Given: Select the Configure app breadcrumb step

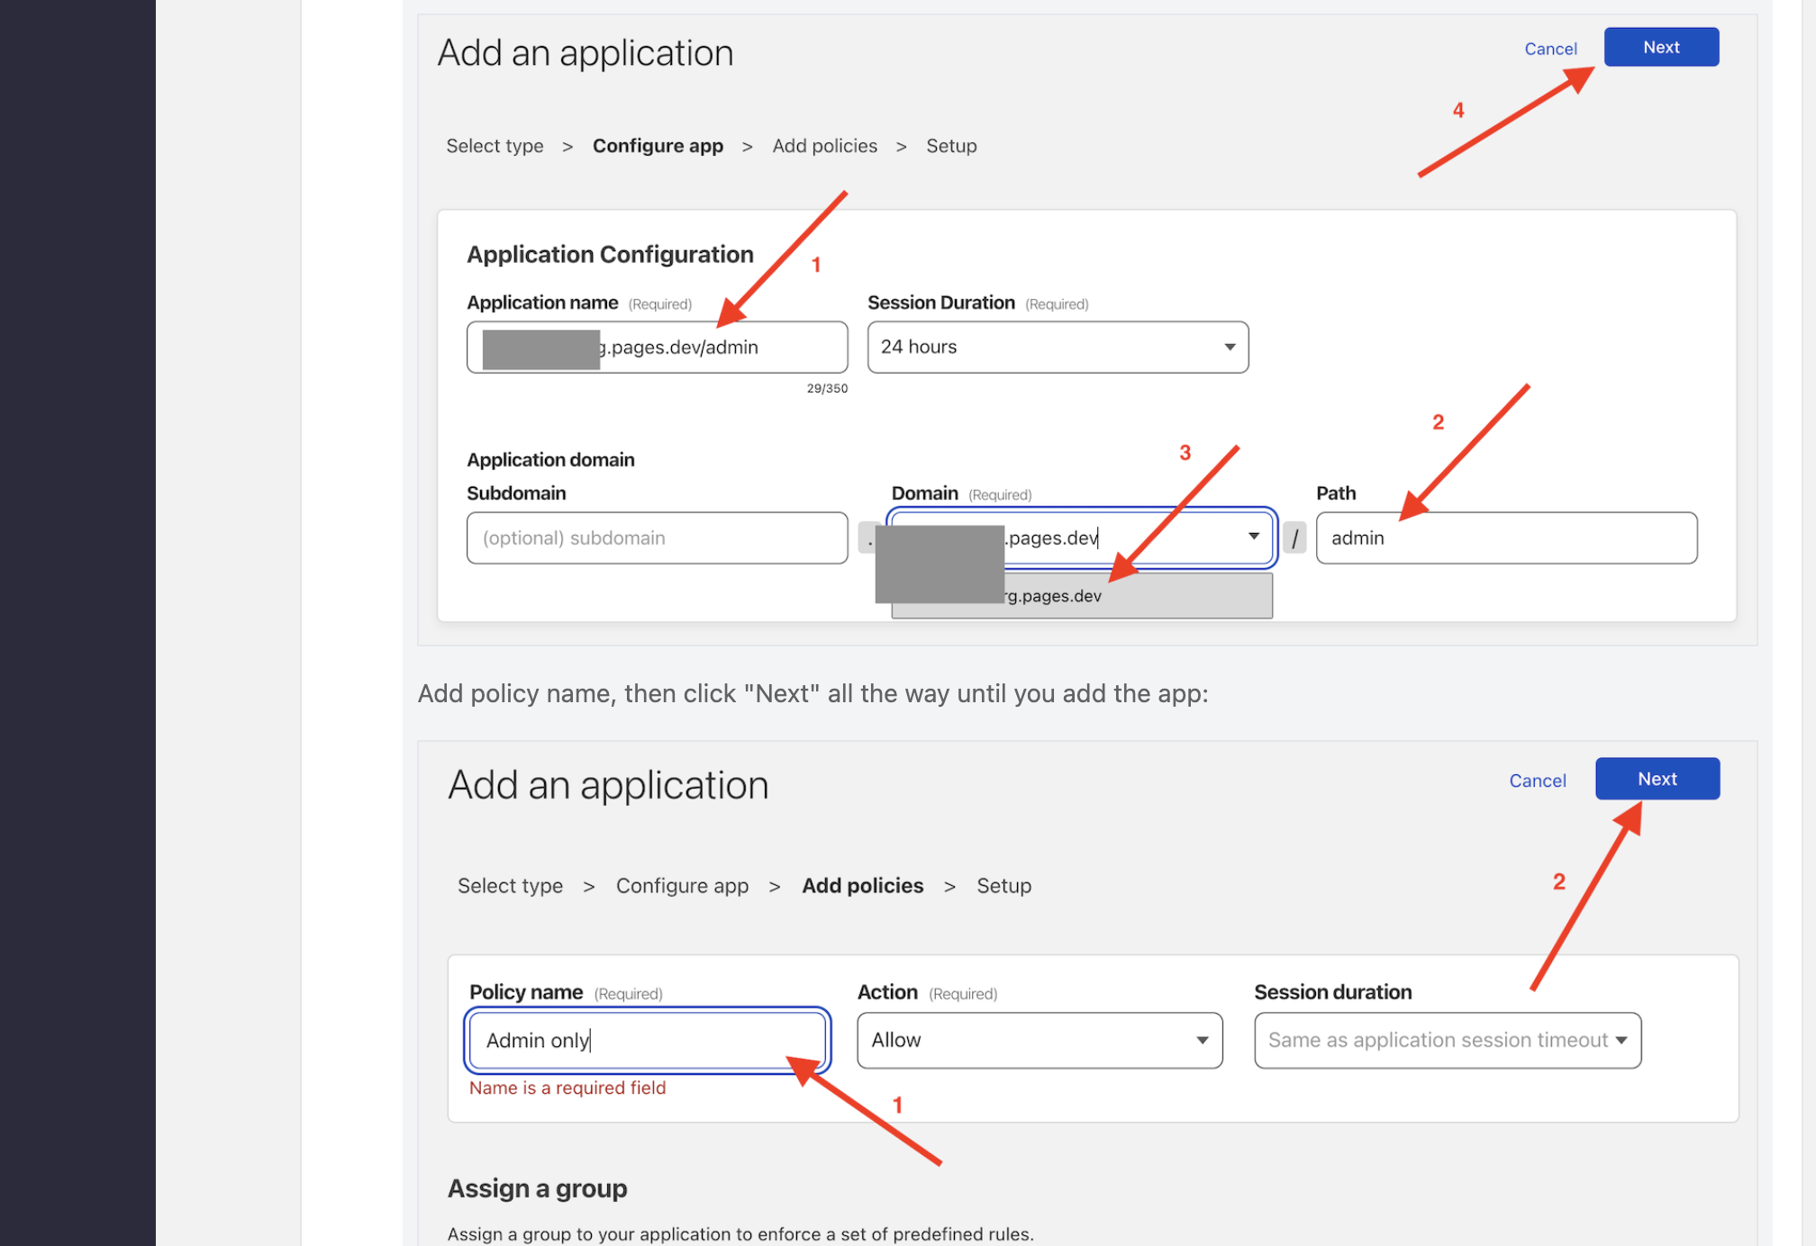Looking at the screenshot, I should [x=658, y=146].
